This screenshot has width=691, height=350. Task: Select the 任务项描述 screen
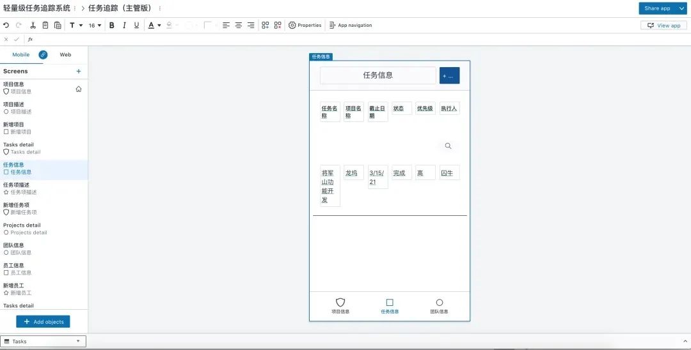point(44,188)
